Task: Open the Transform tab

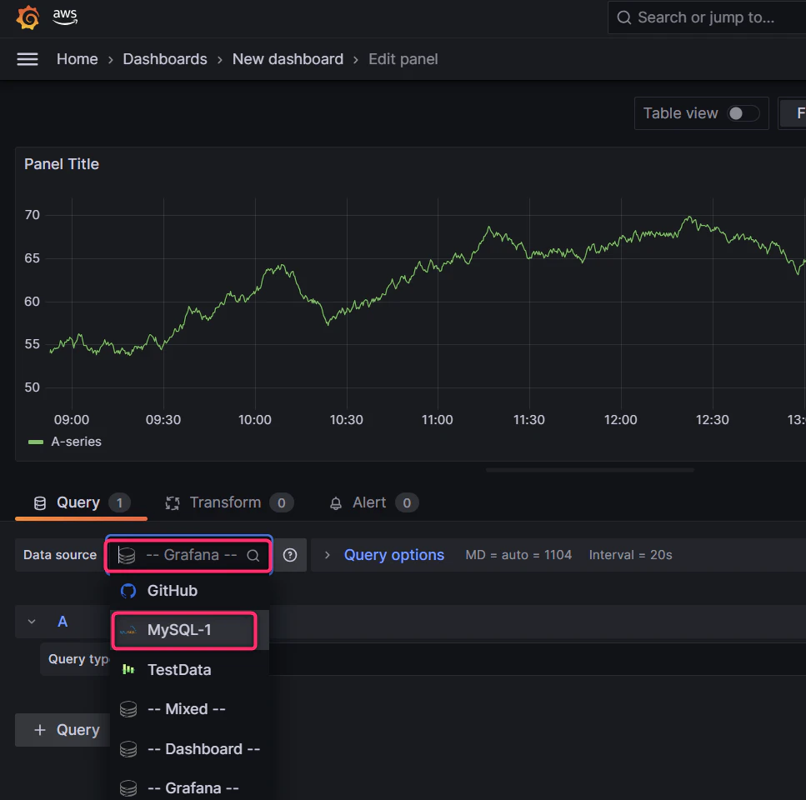Action: pos(229,502)
